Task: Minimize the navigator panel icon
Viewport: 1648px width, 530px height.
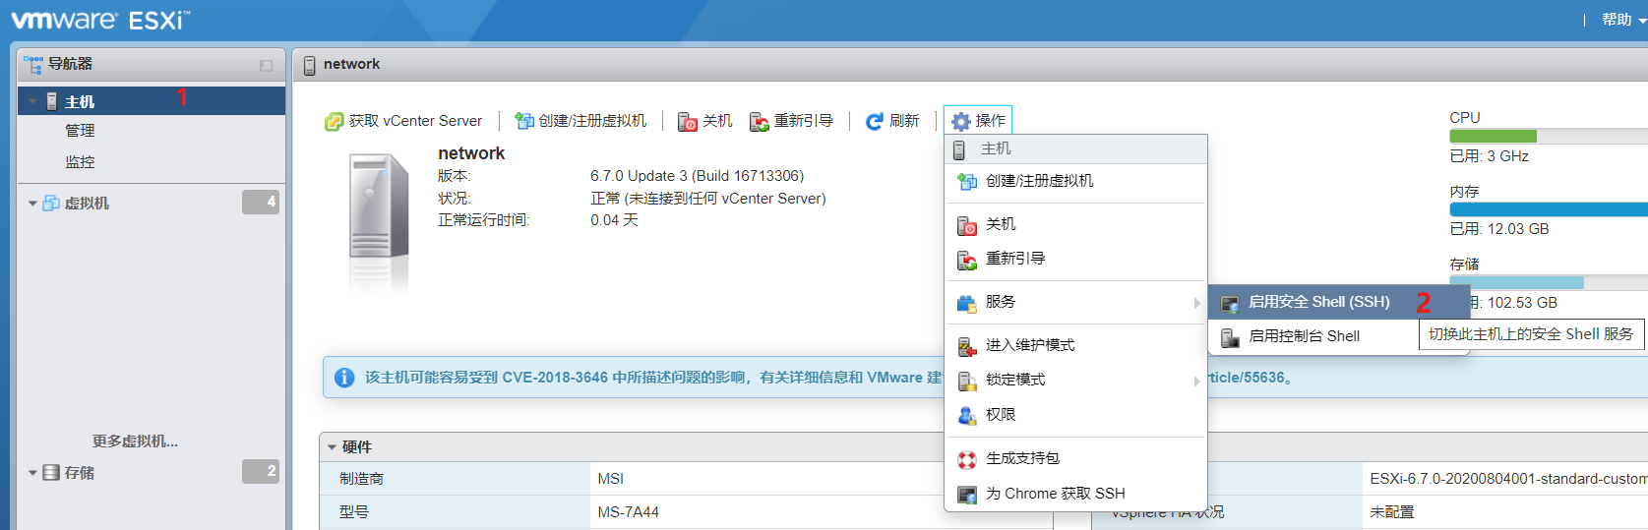Action: pyautogui.click(x=266, y=65)
